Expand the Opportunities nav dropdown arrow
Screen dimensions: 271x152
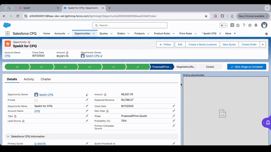pyautogui.click(x=94, y=33)
